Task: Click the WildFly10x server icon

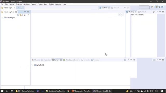Action: pyautogui.click(x=35, y=65)
